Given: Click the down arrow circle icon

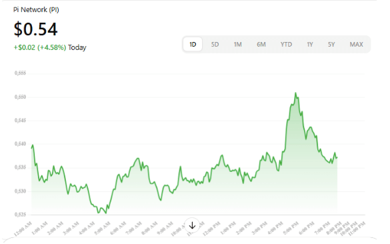Looking at the screenshot, I should point(192,225).
